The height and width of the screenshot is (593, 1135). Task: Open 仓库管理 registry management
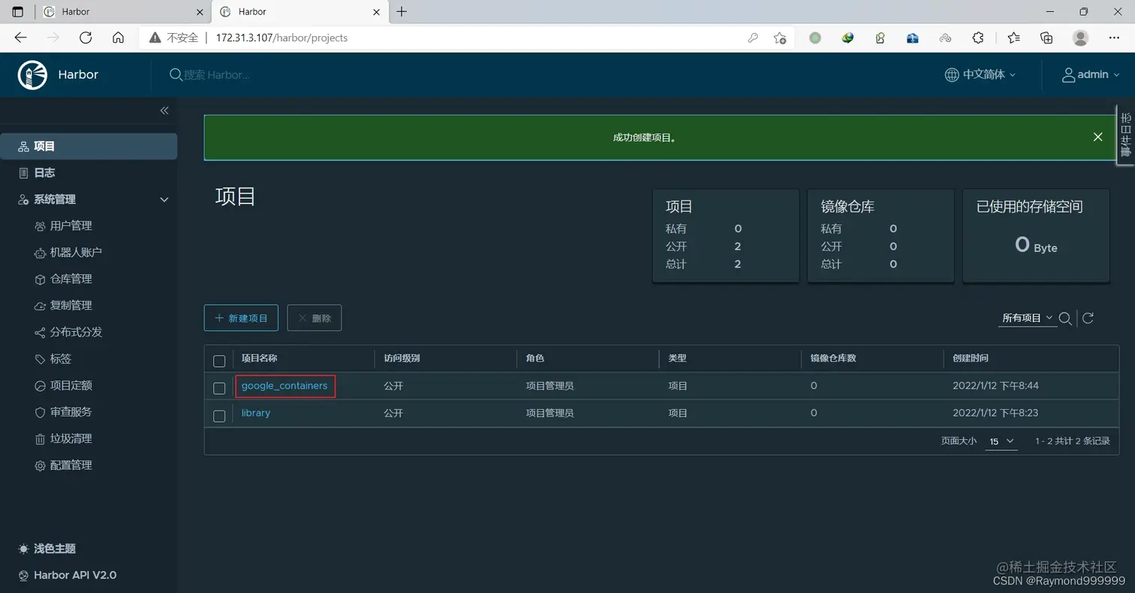(71, 279)
